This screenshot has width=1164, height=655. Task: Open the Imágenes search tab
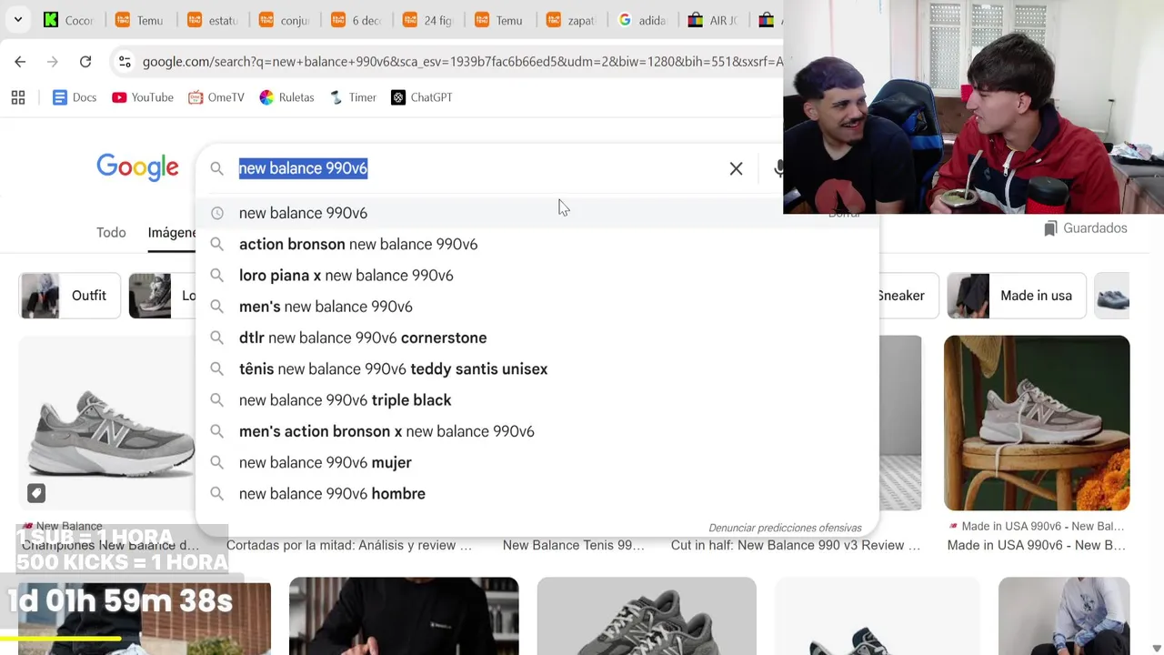click(172, 232)
